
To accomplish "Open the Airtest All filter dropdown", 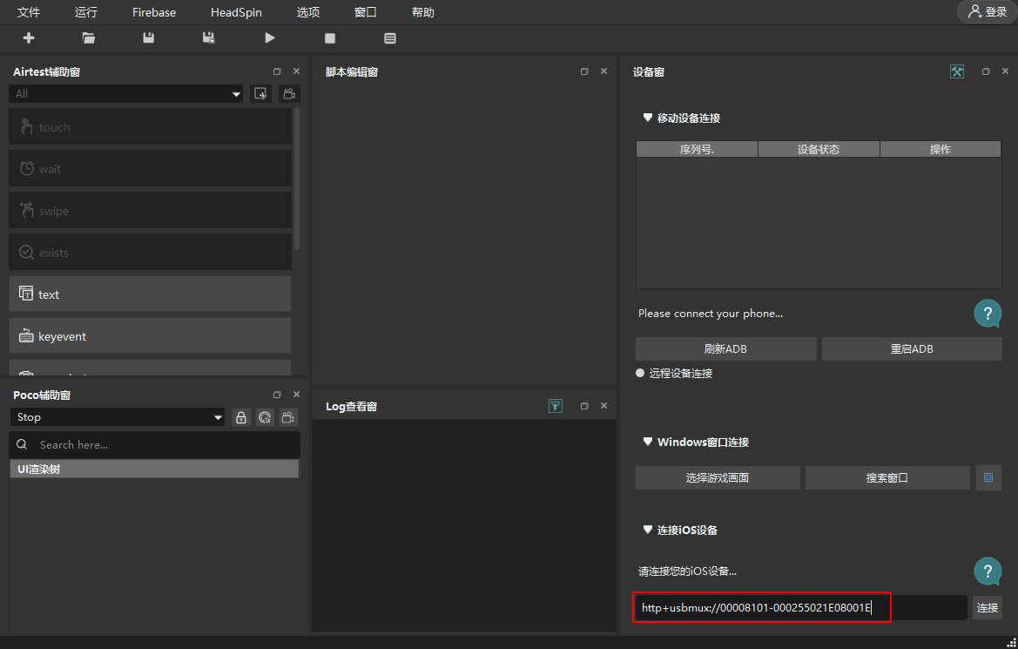I will [x=126, y=93].
